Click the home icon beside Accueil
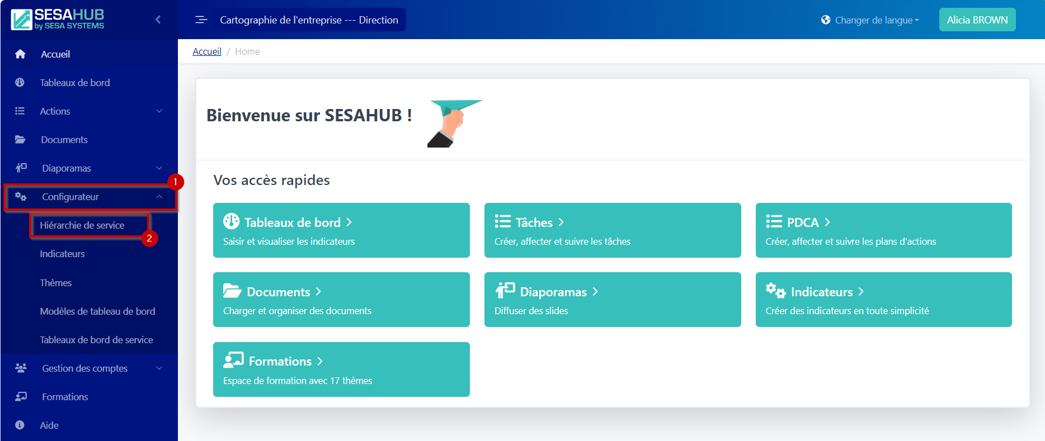 (21, 54)
